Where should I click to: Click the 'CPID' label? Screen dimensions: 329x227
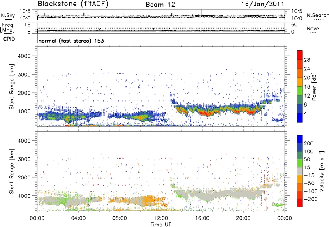click(x=9, y=39)
